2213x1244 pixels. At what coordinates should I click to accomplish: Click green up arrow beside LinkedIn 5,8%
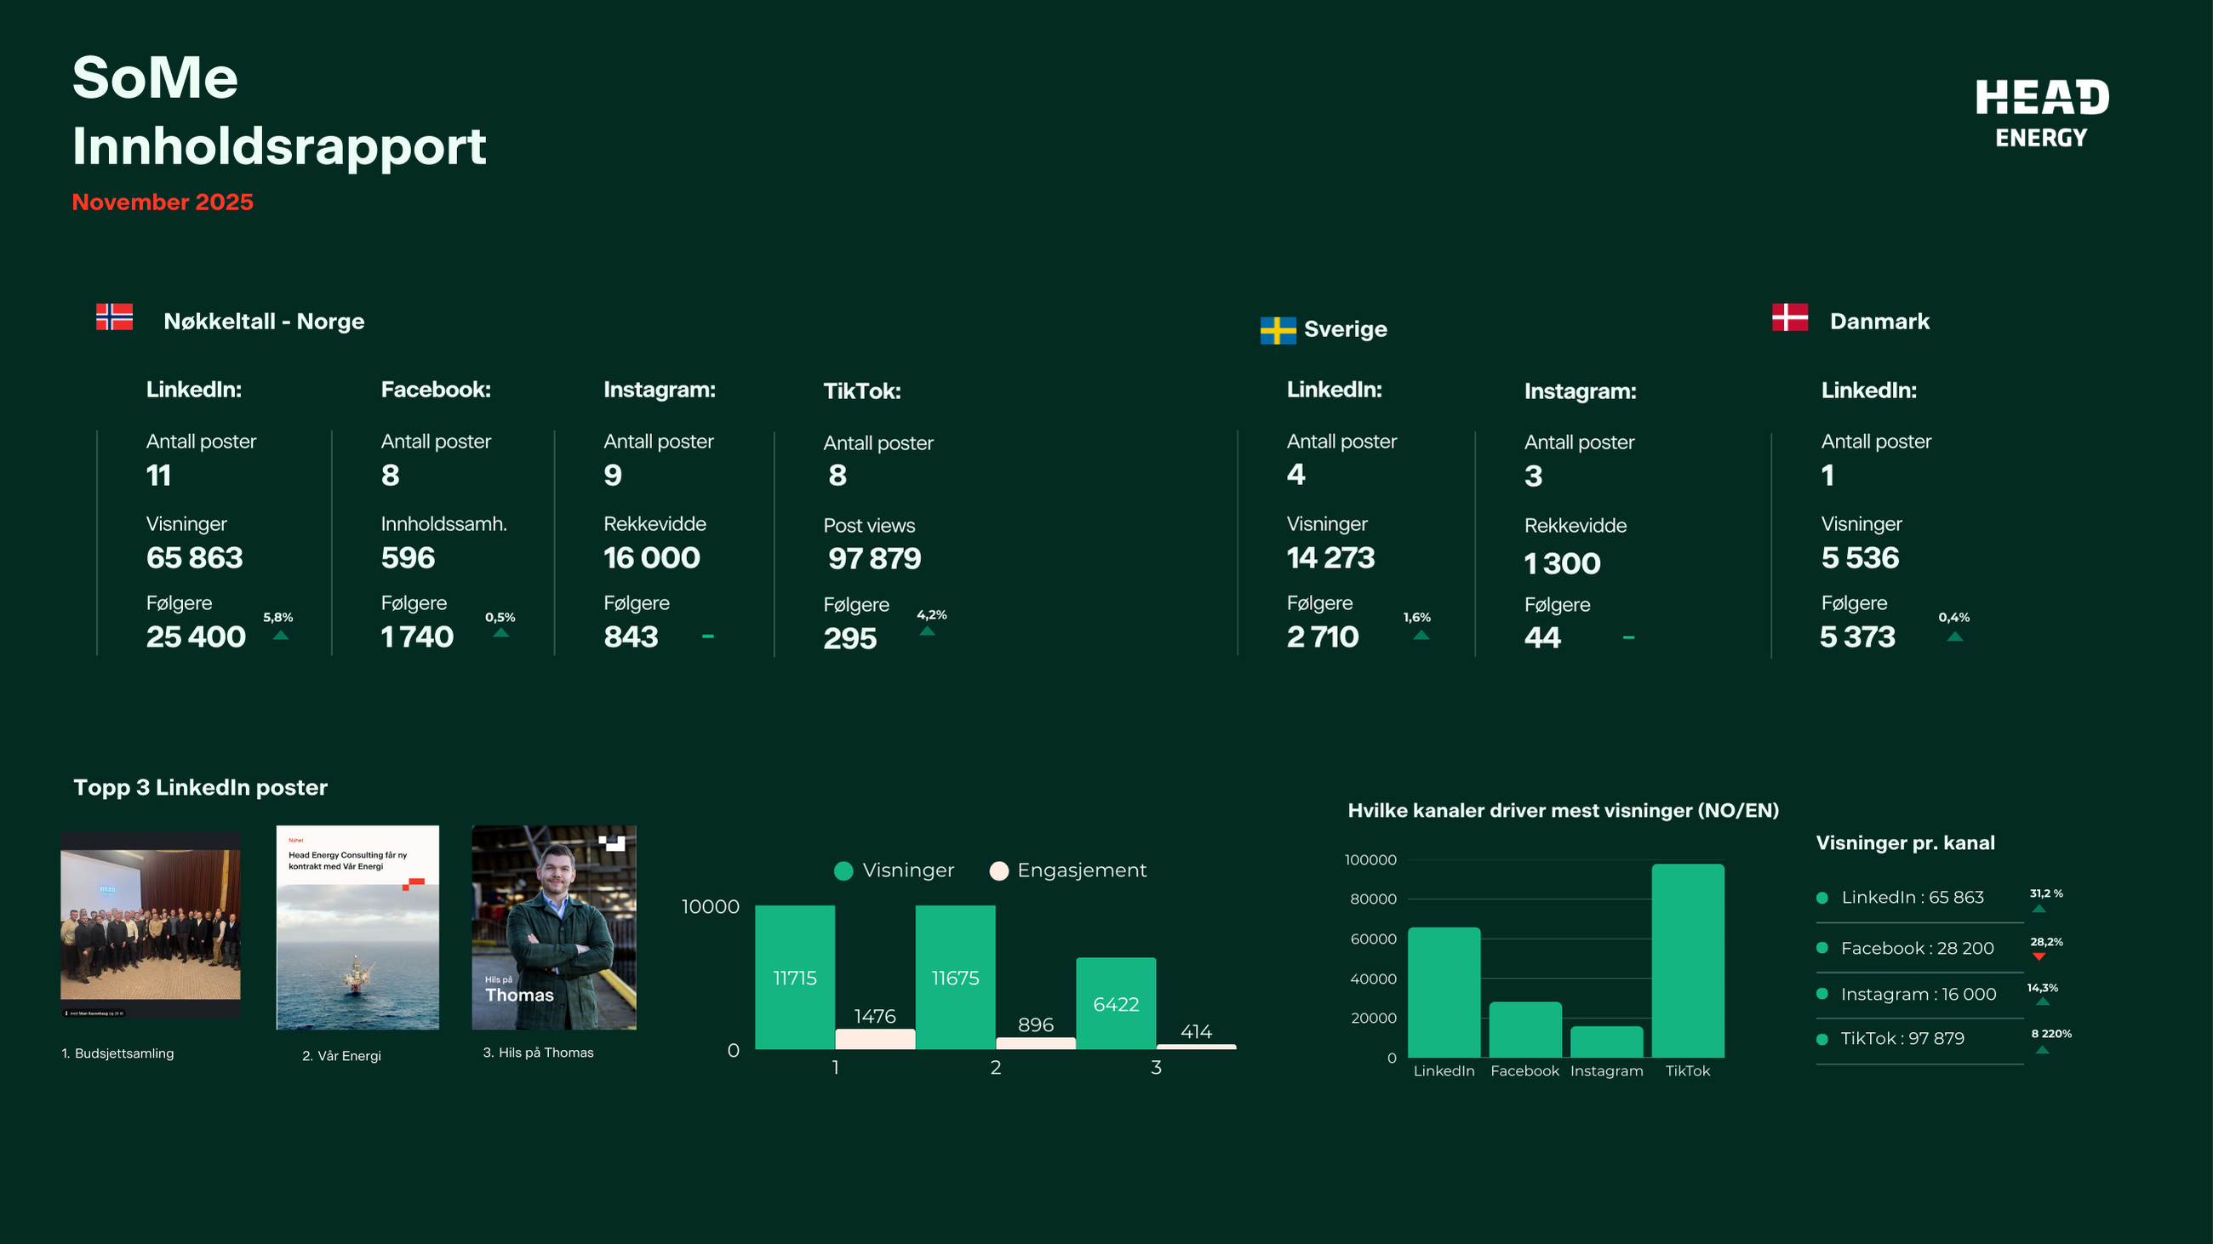point(281,636)
